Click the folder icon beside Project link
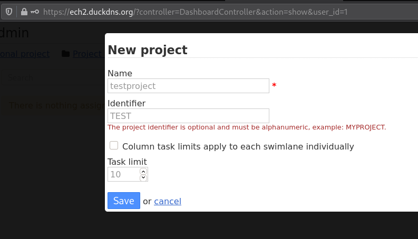Image resolution: width=418 pixels, height=239 pixels. [x=65, y=54]
